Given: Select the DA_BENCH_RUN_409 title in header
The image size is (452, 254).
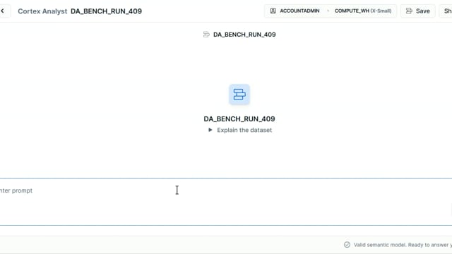Looking at the screenshot, I should (106, 11).
